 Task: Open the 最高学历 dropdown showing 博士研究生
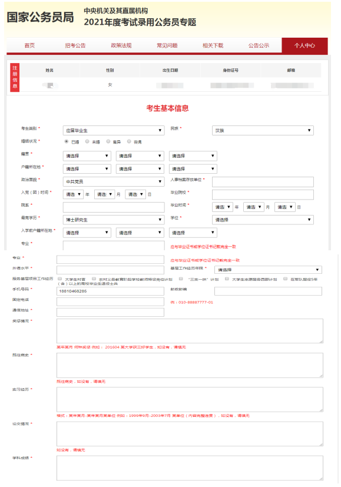[x=113, y=220]
